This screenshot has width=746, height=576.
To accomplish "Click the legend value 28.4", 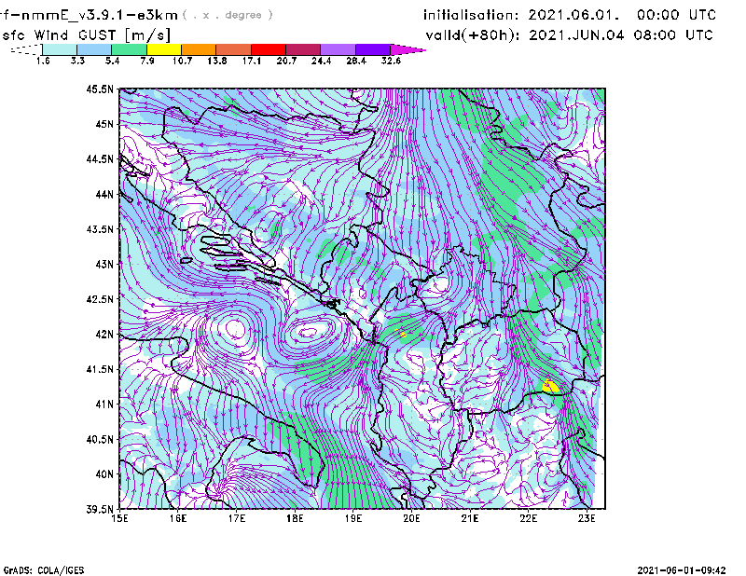I will 356,61.
